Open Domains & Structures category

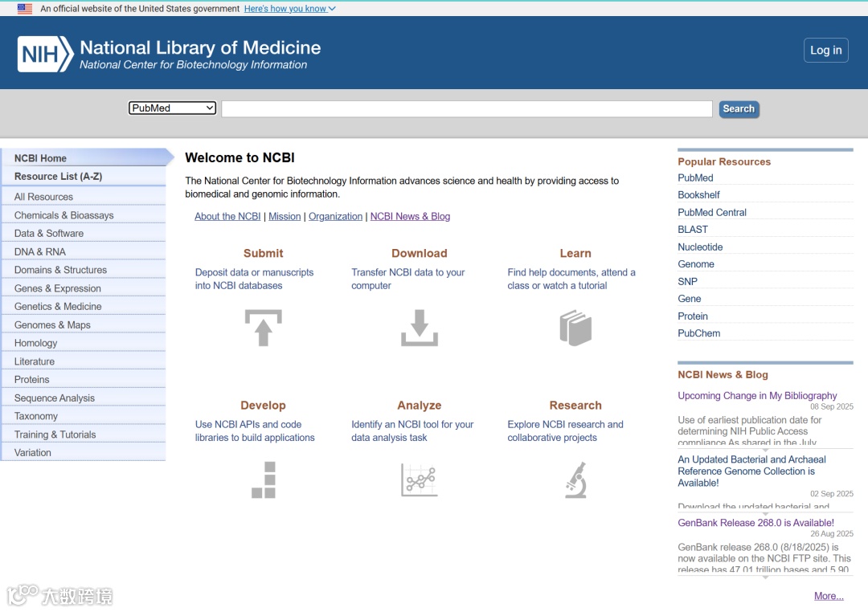pos(84,270)
